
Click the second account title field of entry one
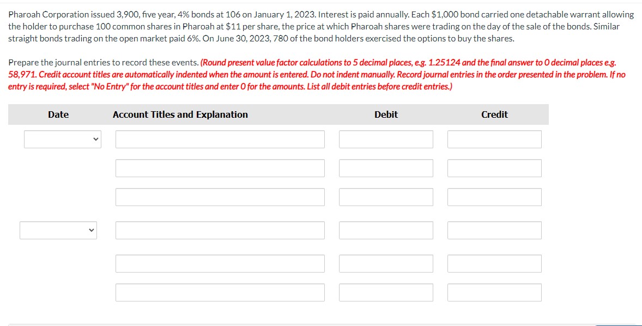click(220, 168)
